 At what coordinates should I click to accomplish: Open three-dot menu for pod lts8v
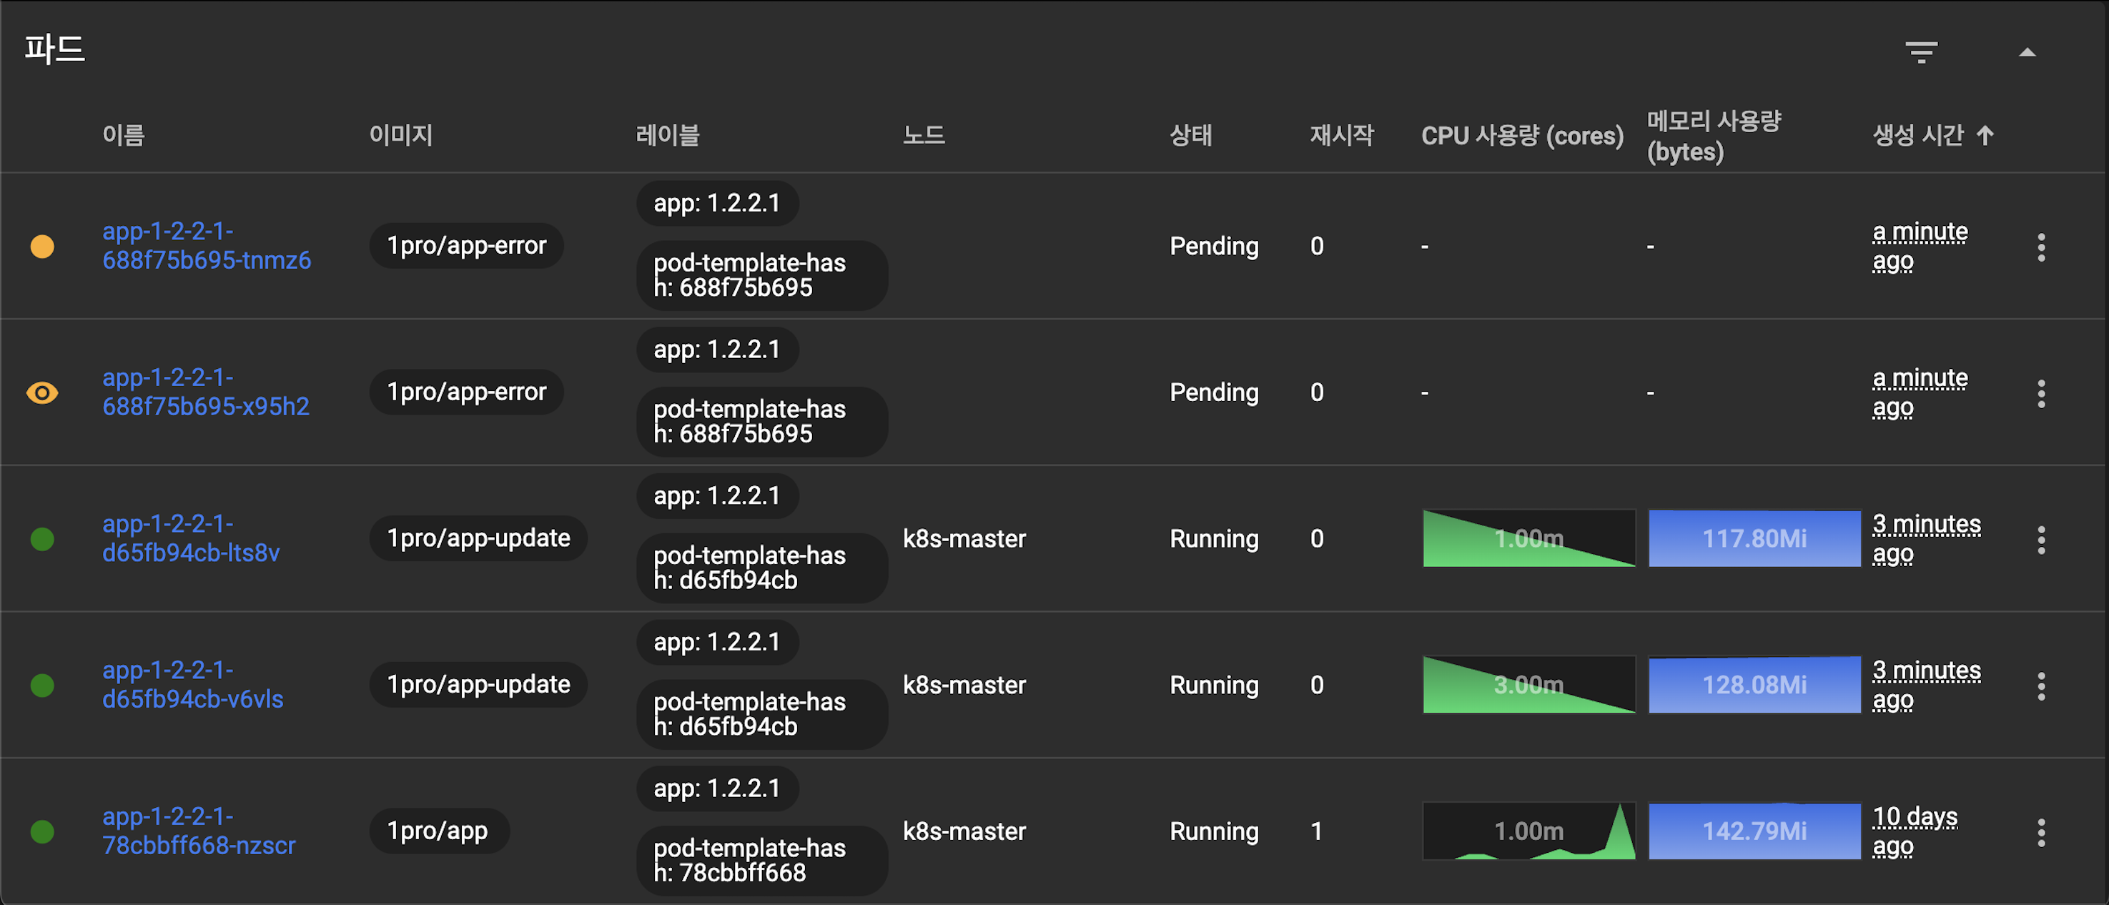(x=2041, y=539)
